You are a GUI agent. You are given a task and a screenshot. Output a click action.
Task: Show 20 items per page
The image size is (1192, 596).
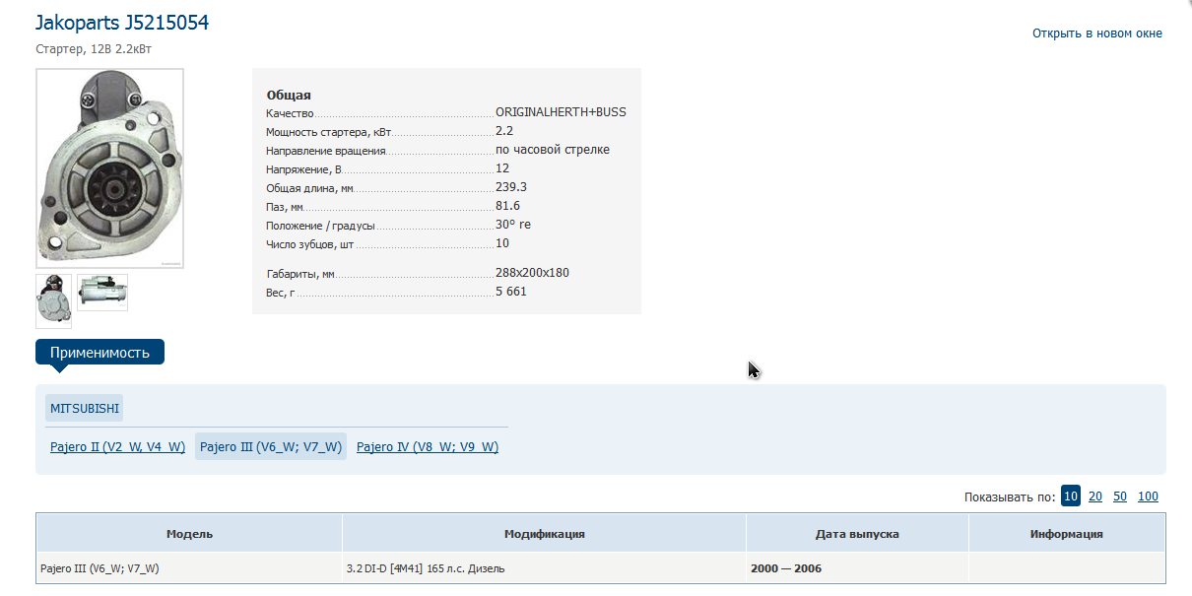pos(1095,497)
